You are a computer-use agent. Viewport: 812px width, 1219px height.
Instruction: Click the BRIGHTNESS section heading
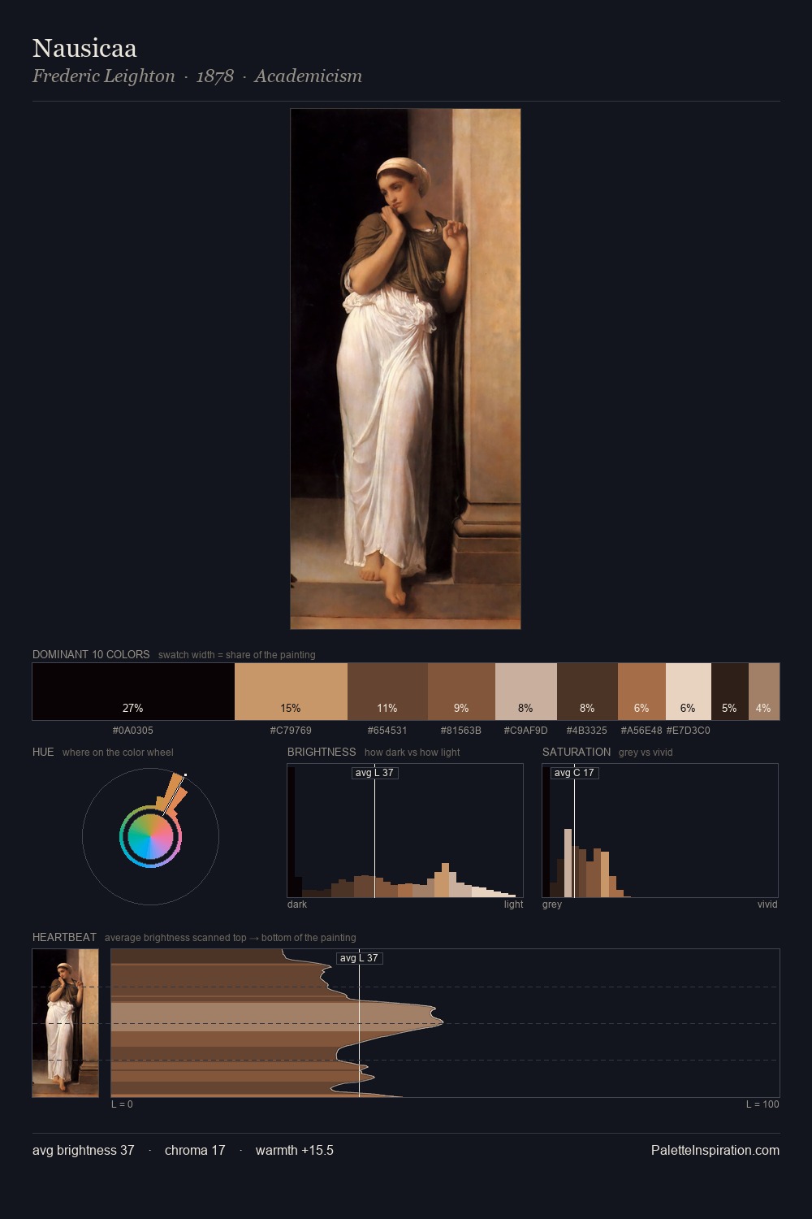pos(322,752)
